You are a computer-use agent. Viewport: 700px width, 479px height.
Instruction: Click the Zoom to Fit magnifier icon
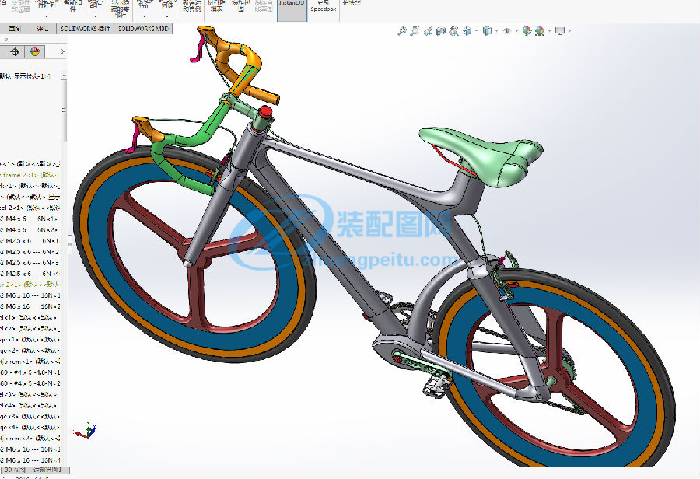click(x=402, y=31)
